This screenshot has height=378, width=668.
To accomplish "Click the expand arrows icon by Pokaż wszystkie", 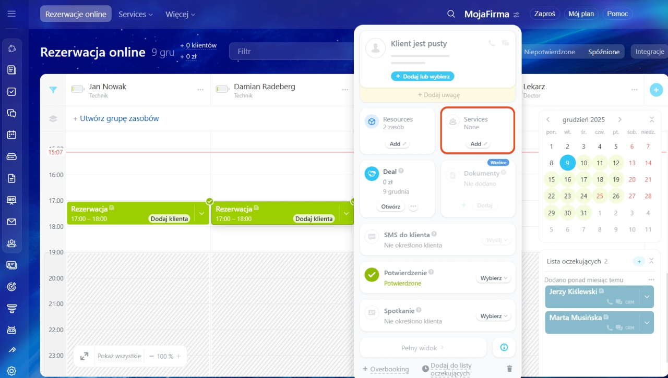I will (x=84, y=356).
